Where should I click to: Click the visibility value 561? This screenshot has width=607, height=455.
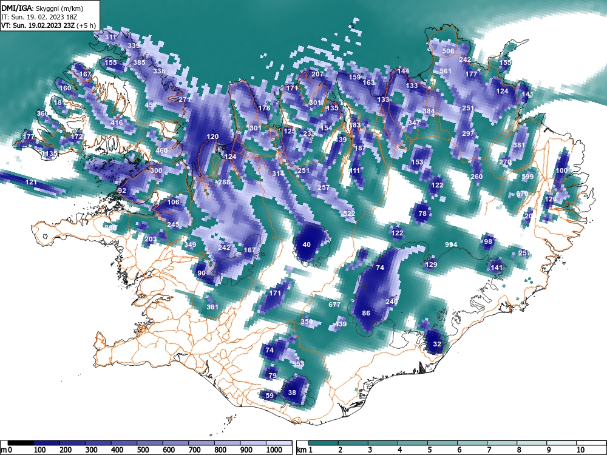point(446,71)
